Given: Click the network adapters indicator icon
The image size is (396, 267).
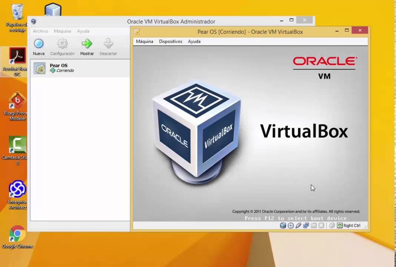Looking at the screenshot, I should click(306, 225).
